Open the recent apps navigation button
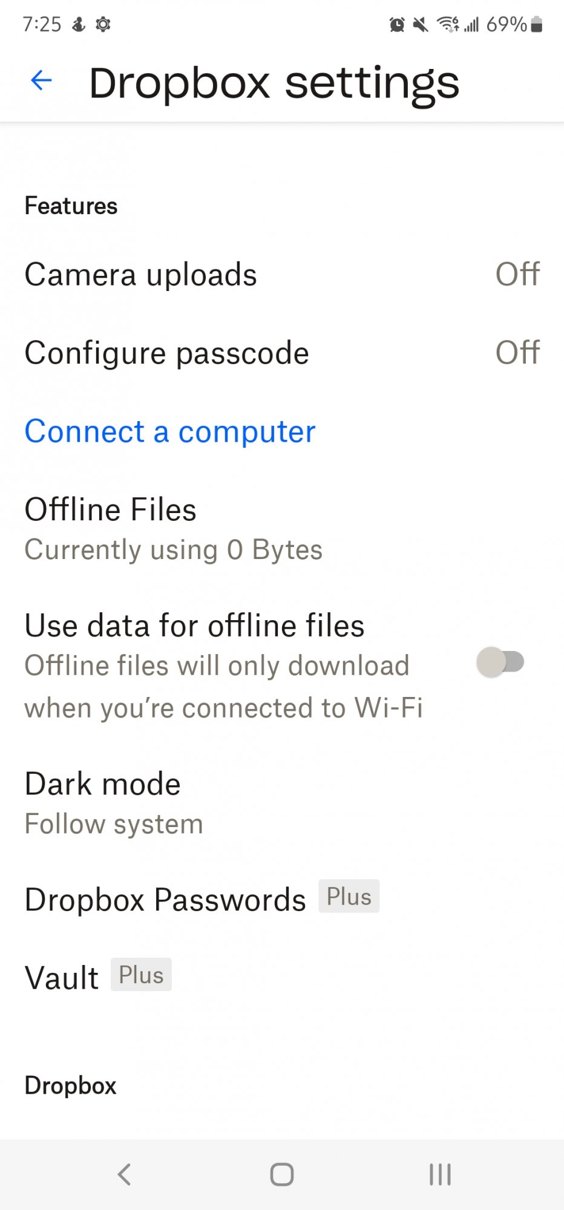Screen dimensions: 564x1210 point(440,1174)
